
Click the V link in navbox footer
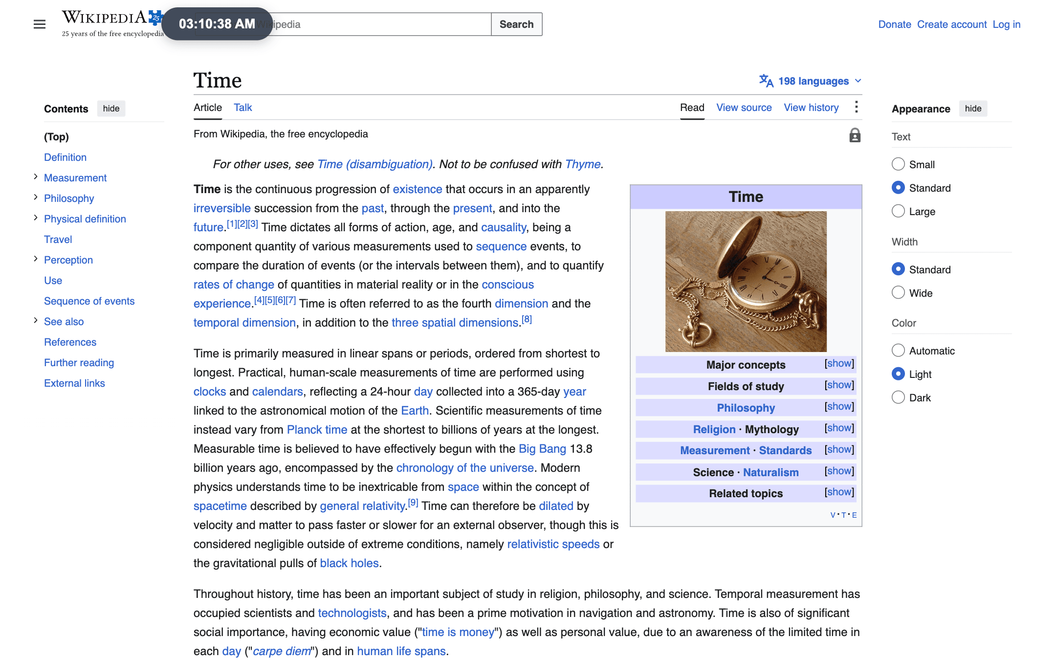pyautogui.click(x=833, y=515)
